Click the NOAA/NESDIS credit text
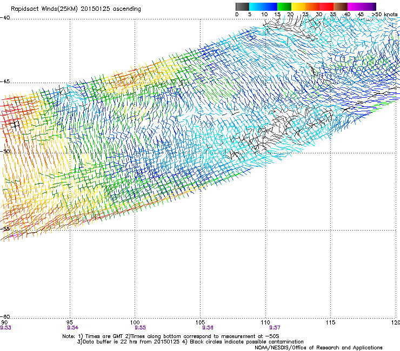The image size is (400, 351). coord(318,348)
